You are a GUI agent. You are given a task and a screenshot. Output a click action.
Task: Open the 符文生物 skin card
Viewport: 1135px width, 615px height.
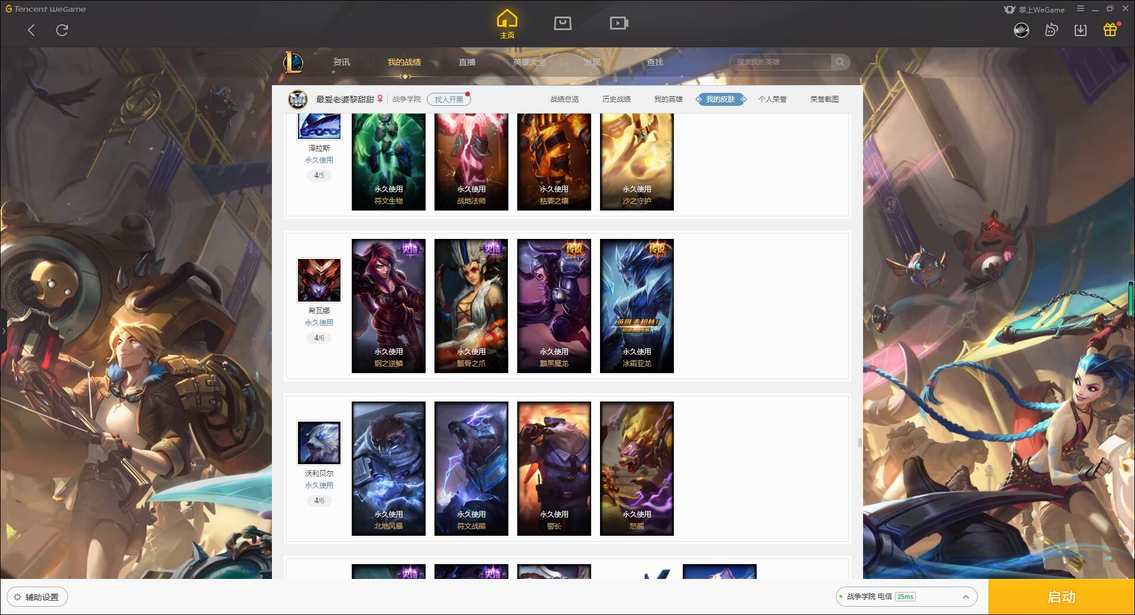(x=388, y=161)
